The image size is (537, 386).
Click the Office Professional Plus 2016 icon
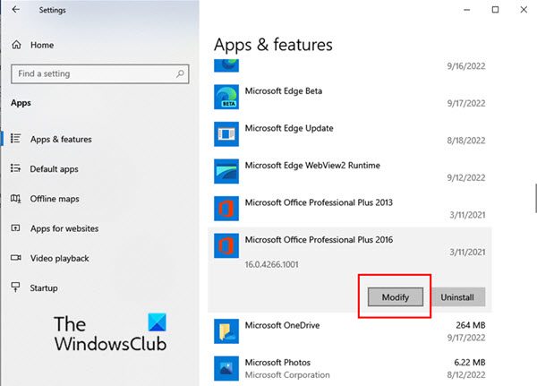[226, 246]
